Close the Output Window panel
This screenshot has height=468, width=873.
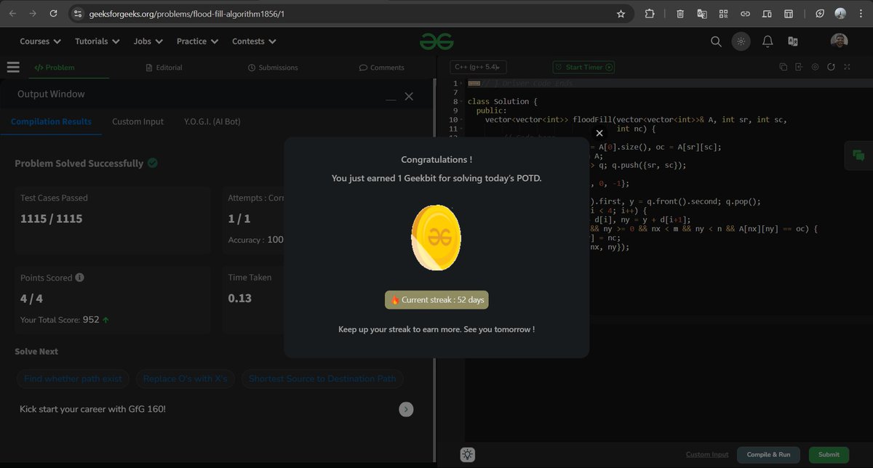(409, 96)
